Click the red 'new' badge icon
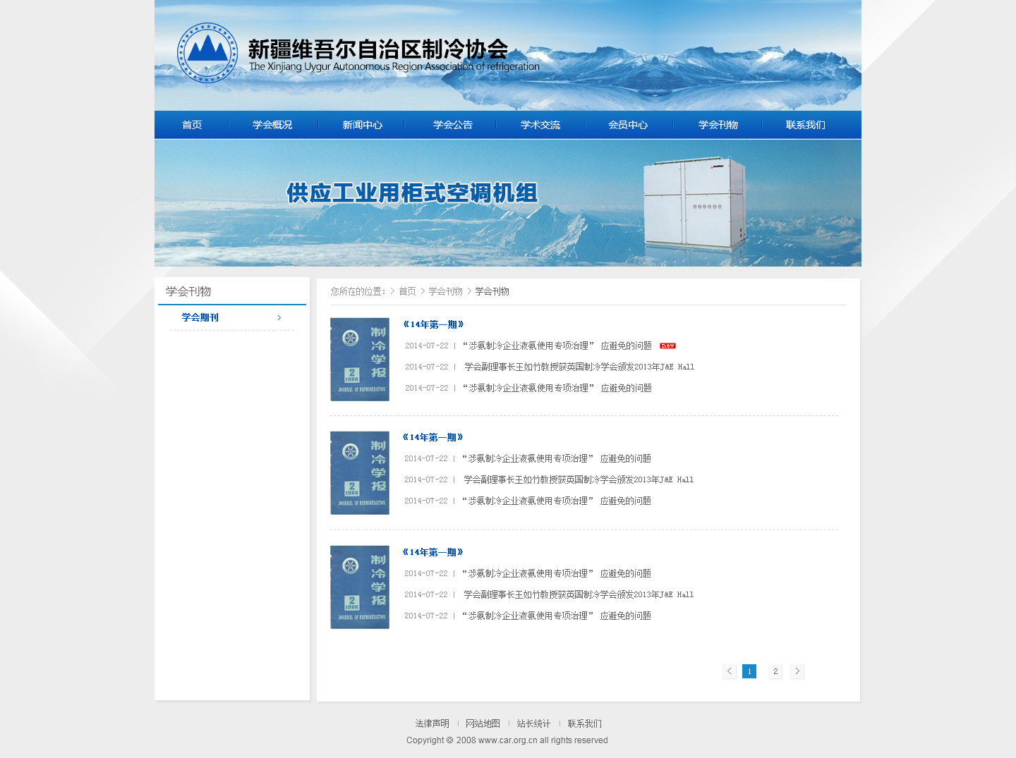Viewport: 1016px width, 758px height. point(667,346)
